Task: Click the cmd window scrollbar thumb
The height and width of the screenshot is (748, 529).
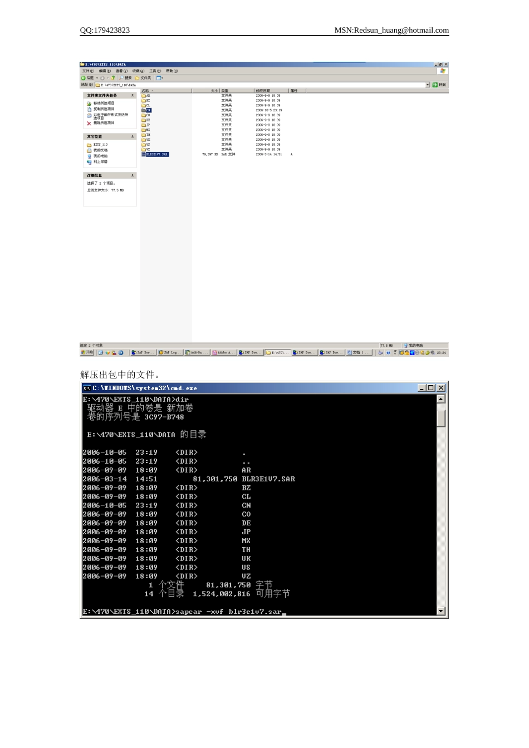Action: coord(441,418)
